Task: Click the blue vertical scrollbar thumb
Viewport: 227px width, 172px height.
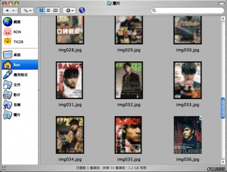Action: (x=223, y=108)
